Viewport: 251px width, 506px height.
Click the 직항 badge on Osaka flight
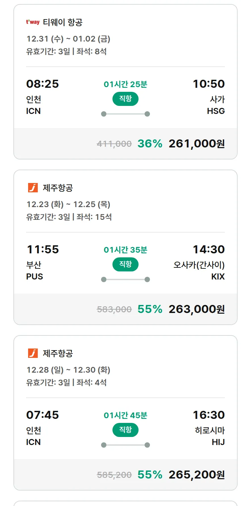pos(125,264)
